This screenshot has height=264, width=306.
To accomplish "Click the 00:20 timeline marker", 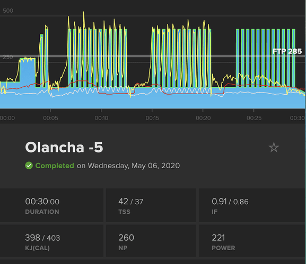I will (x=203, y=118).
